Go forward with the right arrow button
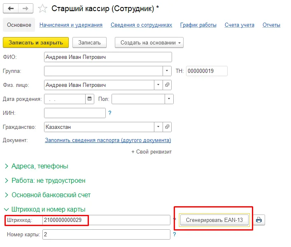Image resolution: width=291 pixels, height=247 pixels. point(26,9)
